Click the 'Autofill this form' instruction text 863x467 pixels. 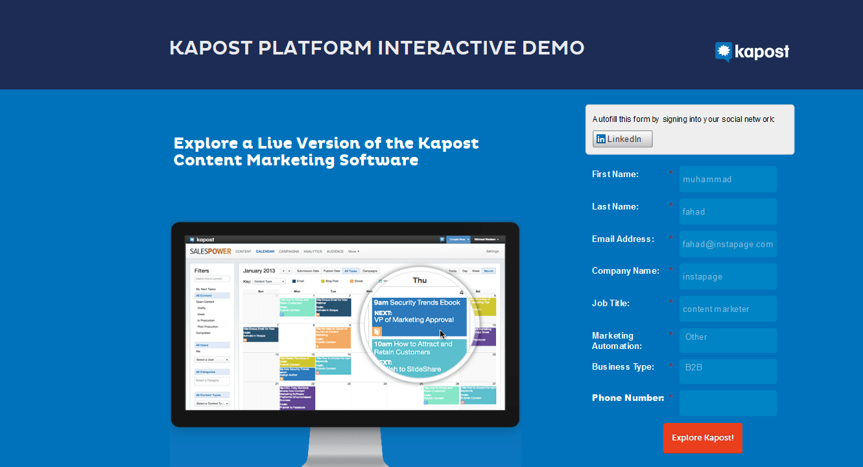tap(683, 119)
